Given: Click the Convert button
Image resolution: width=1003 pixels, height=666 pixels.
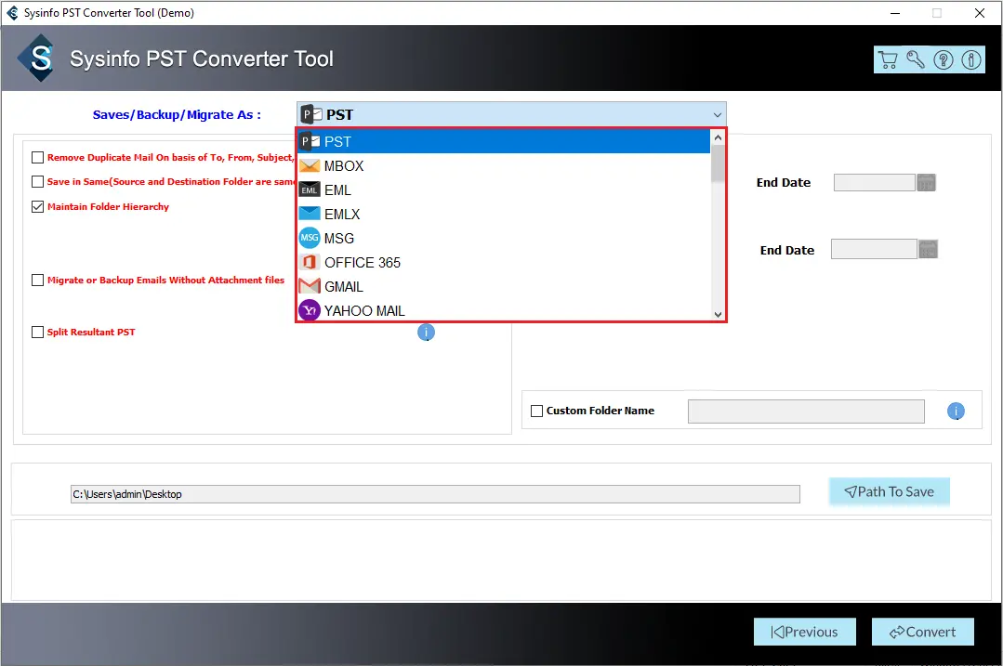Looking at the screenshot, I should 922,632.
